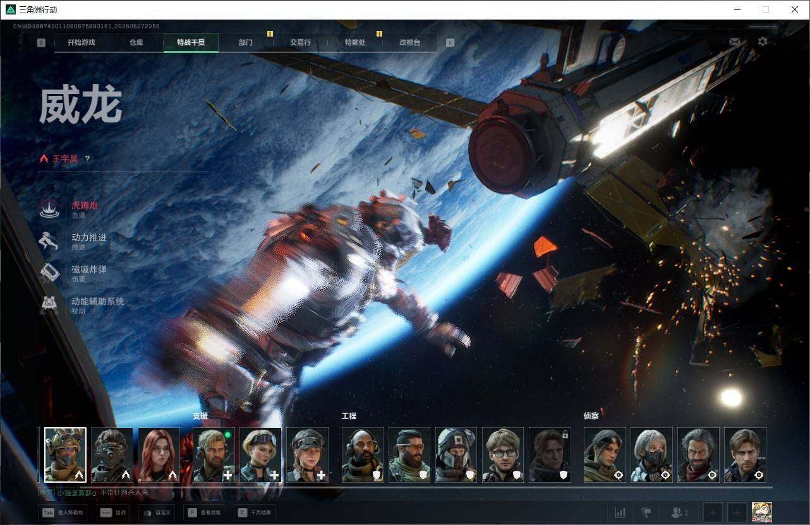This screenshot has width=810, height=525.
Task: Select the locked engineer operator portrait
Action: click(x=550, y=455)
